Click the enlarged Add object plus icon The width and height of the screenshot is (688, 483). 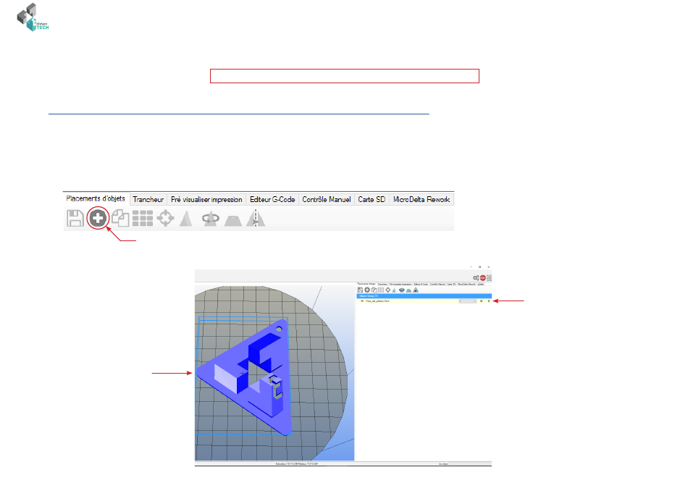coord(98,218)
